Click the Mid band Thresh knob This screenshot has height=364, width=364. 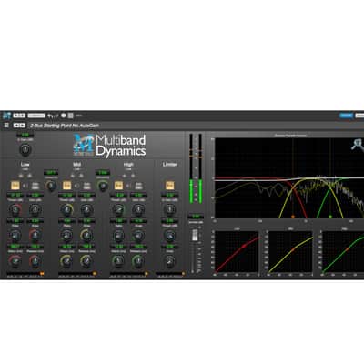coord(66,209)
